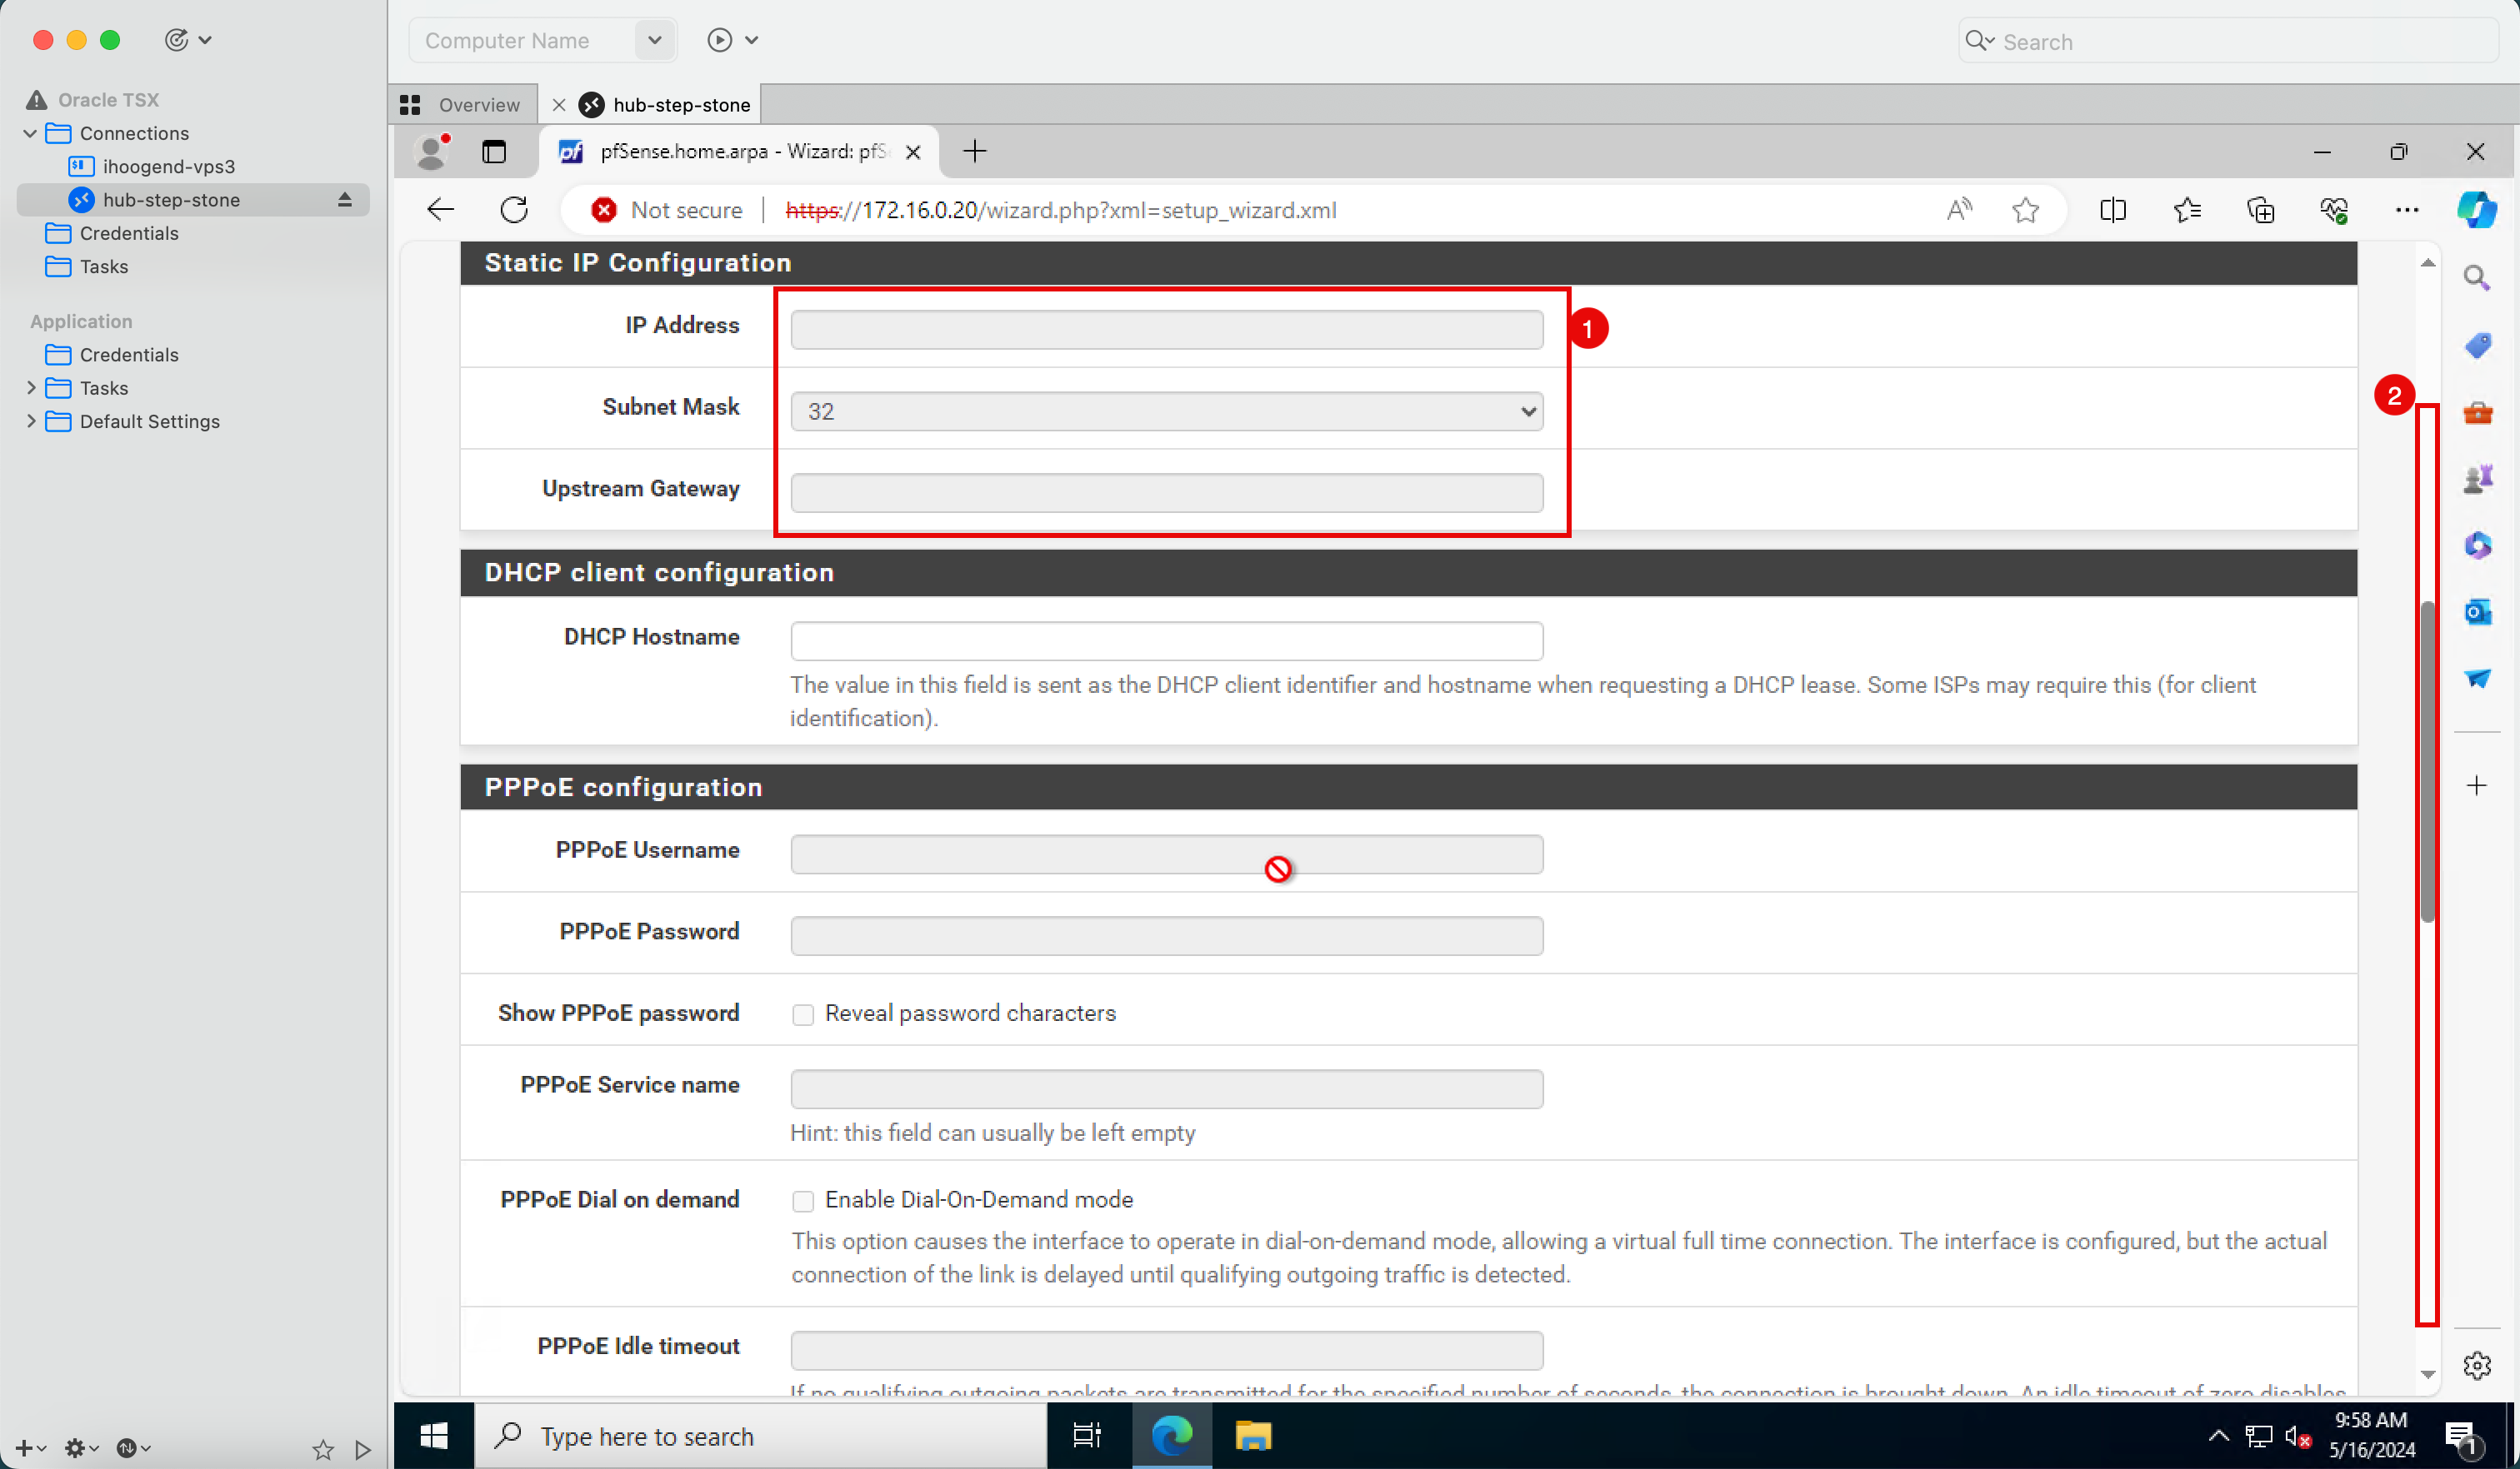Click the split screen view icon

click(2112, 210)
